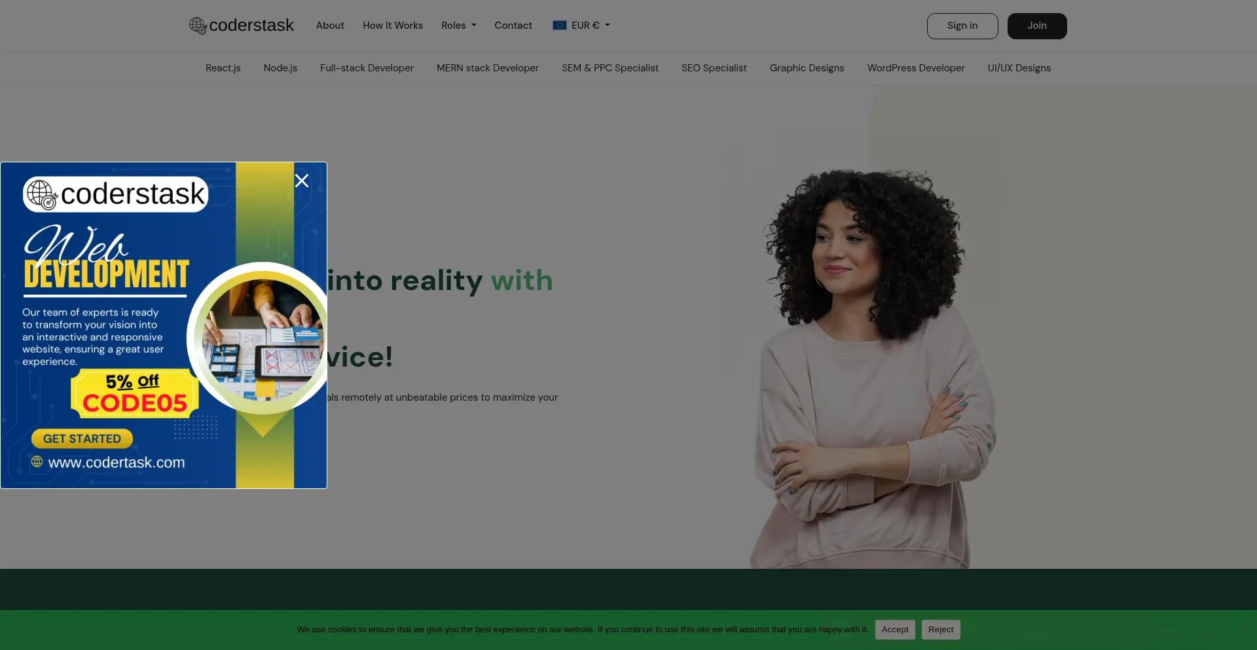Navigate to the About section
The height and width of the screenshot is (650, 1257).
tap(329, 26)
